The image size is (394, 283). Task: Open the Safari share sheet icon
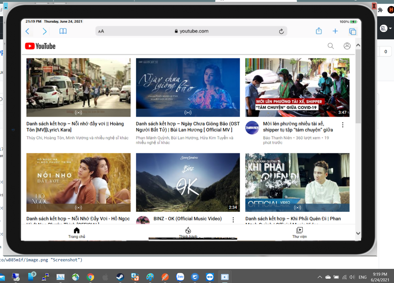[319, 31]
